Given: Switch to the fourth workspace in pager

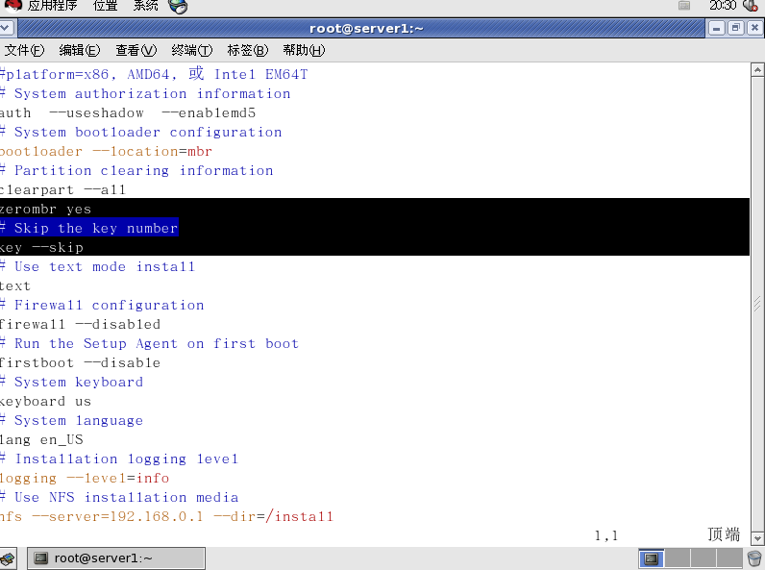Looking at the screenshot, I should pos(729,558).
